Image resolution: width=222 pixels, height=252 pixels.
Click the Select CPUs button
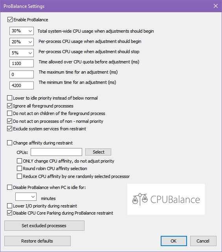[x=98, y=152]
